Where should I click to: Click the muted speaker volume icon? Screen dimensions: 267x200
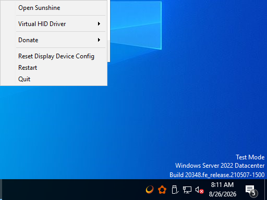coord(199,190)
